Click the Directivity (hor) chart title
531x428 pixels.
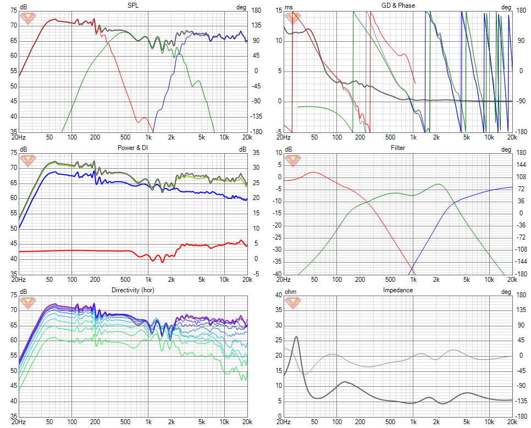[133, 290]
